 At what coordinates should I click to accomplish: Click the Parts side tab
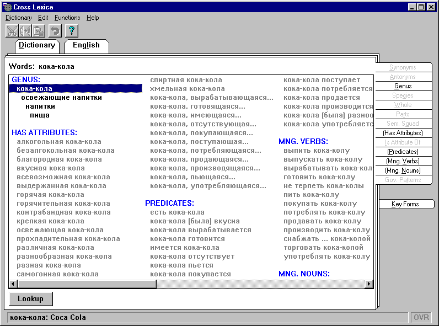pos(403,114)
